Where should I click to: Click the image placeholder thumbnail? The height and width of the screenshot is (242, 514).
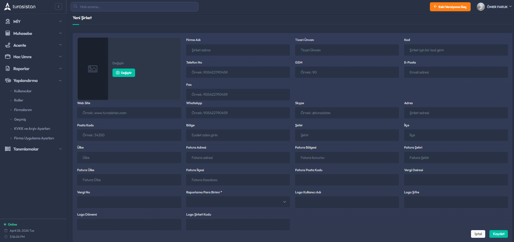pyautogui.click(x=93, y=69)
